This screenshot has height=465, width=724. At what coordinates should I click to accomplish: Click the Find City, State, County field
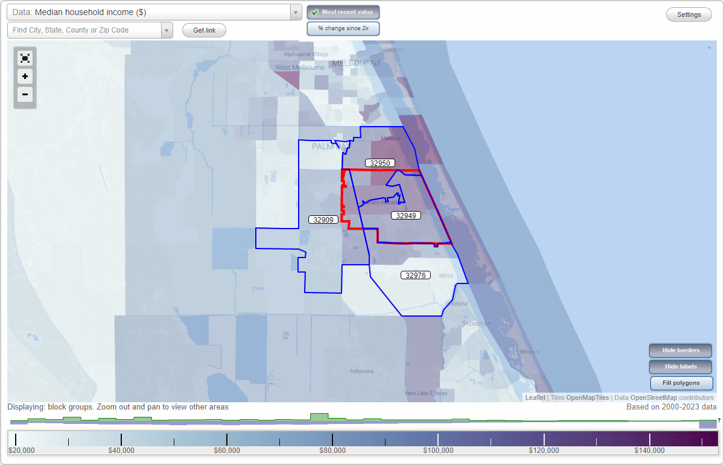[x=84, y=30]
